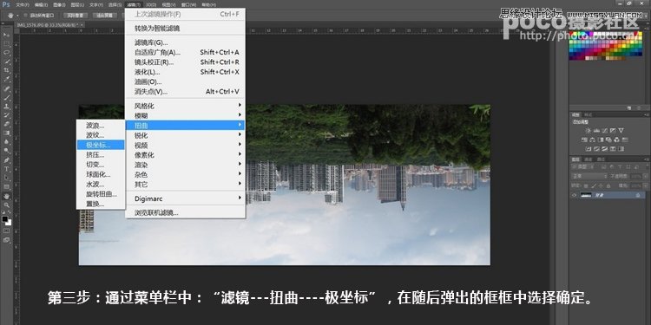The width and height of the screenshot is (651, 325).
Task: Click the foreground color swatch
Action: pyautogui.click(x=5, y=219)
